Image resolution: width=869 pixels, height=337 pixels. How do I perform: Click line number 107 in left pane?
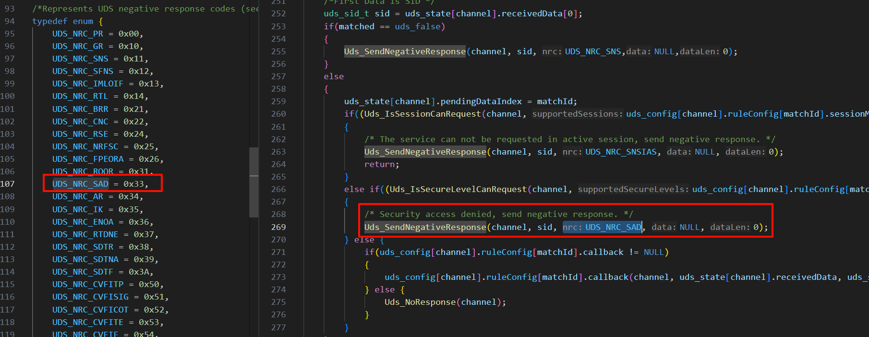click(x=8, y=184)
